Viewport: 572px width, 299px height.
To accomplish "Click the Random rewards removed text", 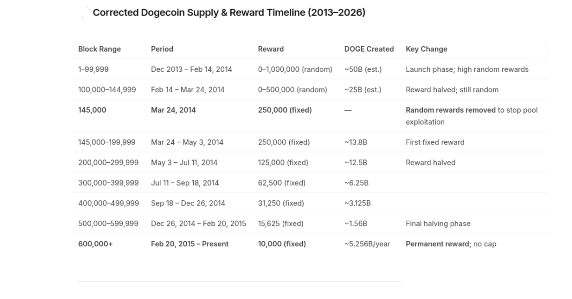I will [x=451, y=110].
